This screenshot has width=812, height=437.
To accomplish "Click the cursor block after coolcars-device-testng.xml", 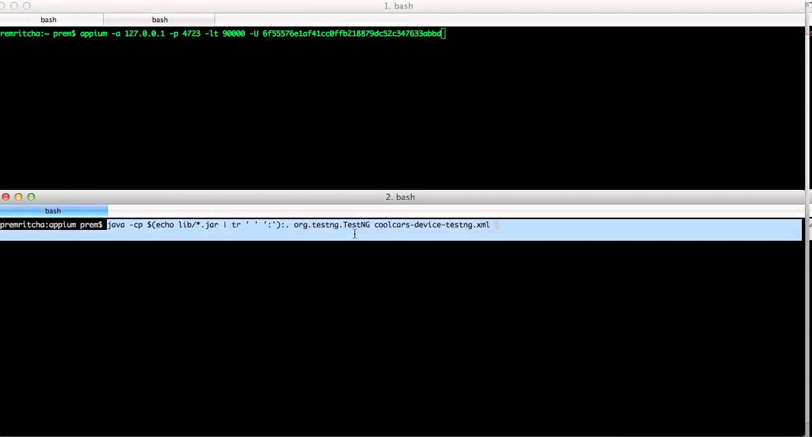I will 496,225.
